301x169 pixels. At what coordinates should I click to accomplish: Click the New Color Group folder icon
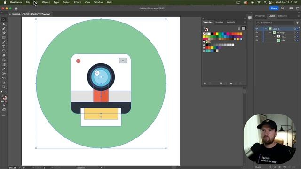point(230,84)
